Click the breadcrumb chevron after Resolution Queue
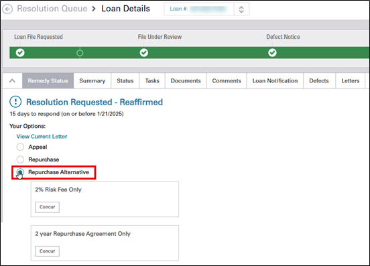Screen dimensions: 370x266 (94, 9)
